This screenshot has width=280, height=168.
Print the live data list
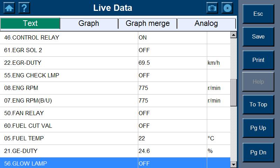(x=258, y=60)
